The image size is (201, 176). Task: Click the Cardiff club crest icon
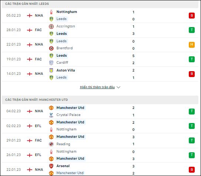(x=51, y=63)
